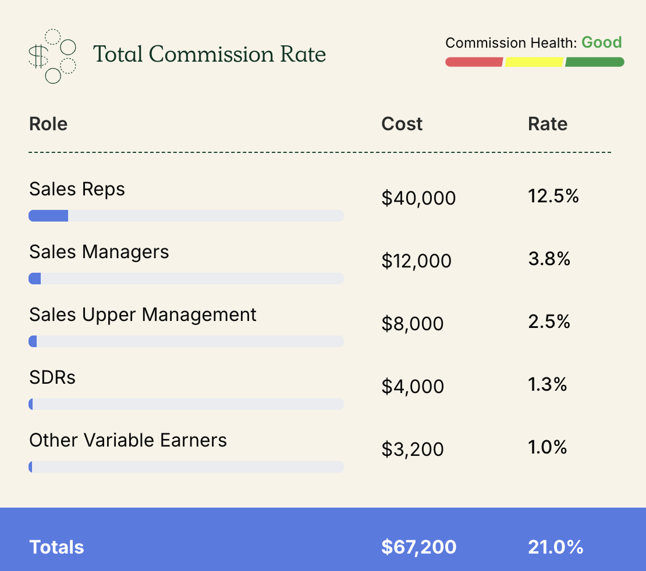This screenshot has width=646, height=571.
Task: Click the Sales Reps $40,000 cost value
Action: pos(418,198)
